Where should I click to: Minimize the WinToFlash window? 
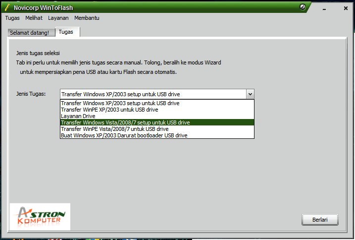pyautogui.click(x=324, y=9)
